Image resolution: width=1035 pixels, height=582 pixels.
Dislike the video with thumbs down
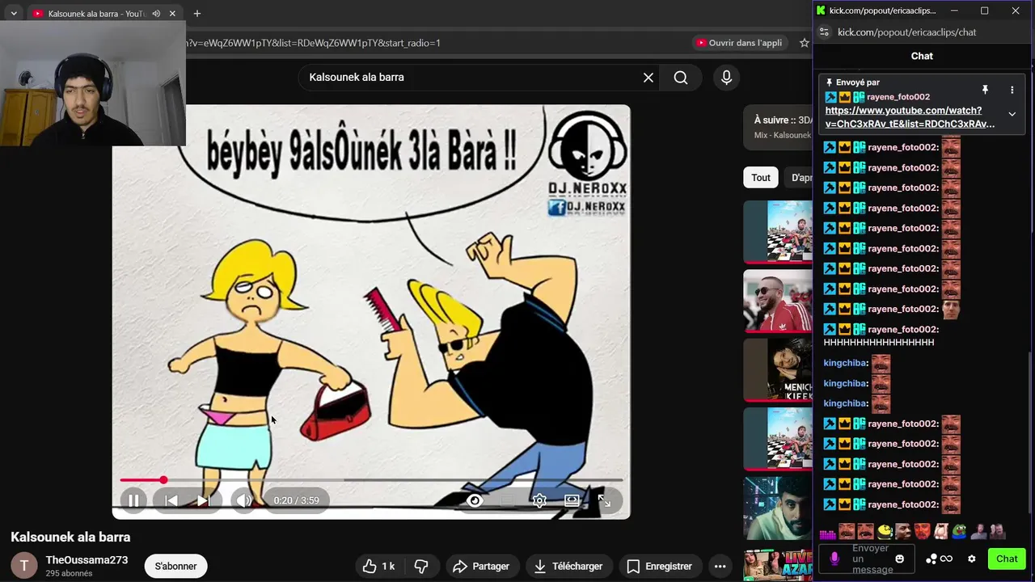pyautogui.click(x=421, y=566)
